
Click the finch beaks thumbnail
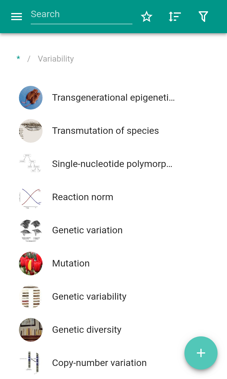pyautogui.click(x=31, y=230)
